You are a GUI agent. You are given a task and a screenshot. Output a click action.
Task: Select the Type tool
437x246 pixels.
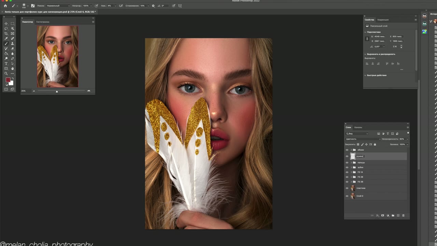point(6,64)
